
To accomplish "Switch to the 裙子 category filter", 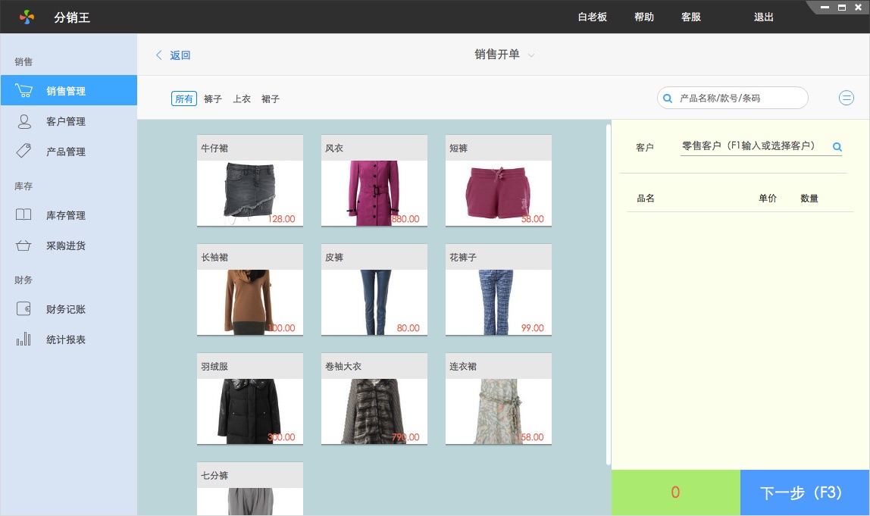I will [x=271, y=99].
